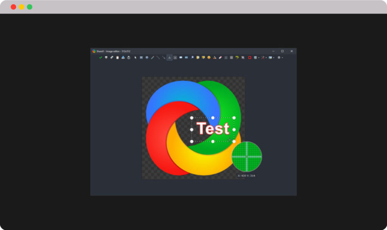The image size is (387, 230).
Task: Click the upload image icon in toolbar
Action: click(x=123, y=58)
